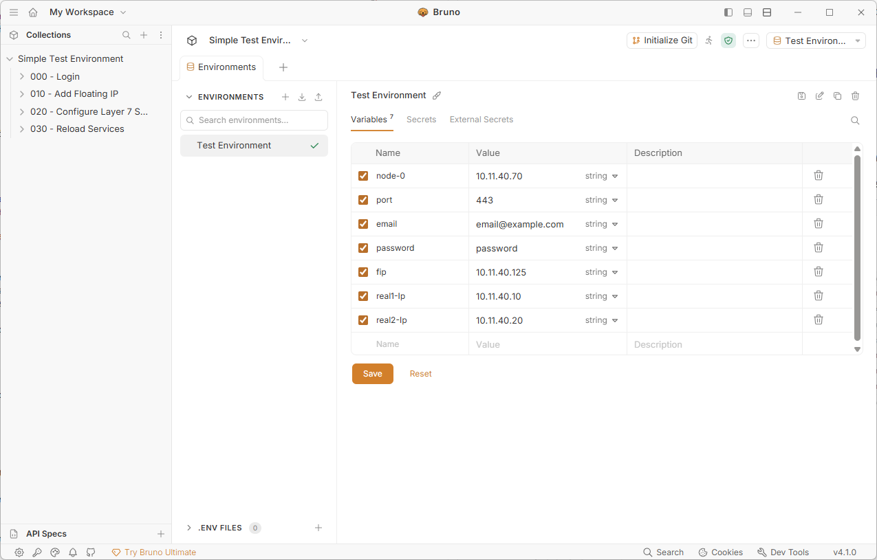Expand the 000 - Login folder
Viewport: 877px width, 560px height.
[x=22, y=76]
